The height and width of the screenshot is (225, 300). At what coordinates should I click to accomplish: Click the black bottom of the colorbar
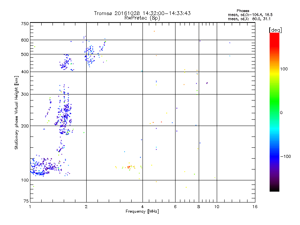274,189
